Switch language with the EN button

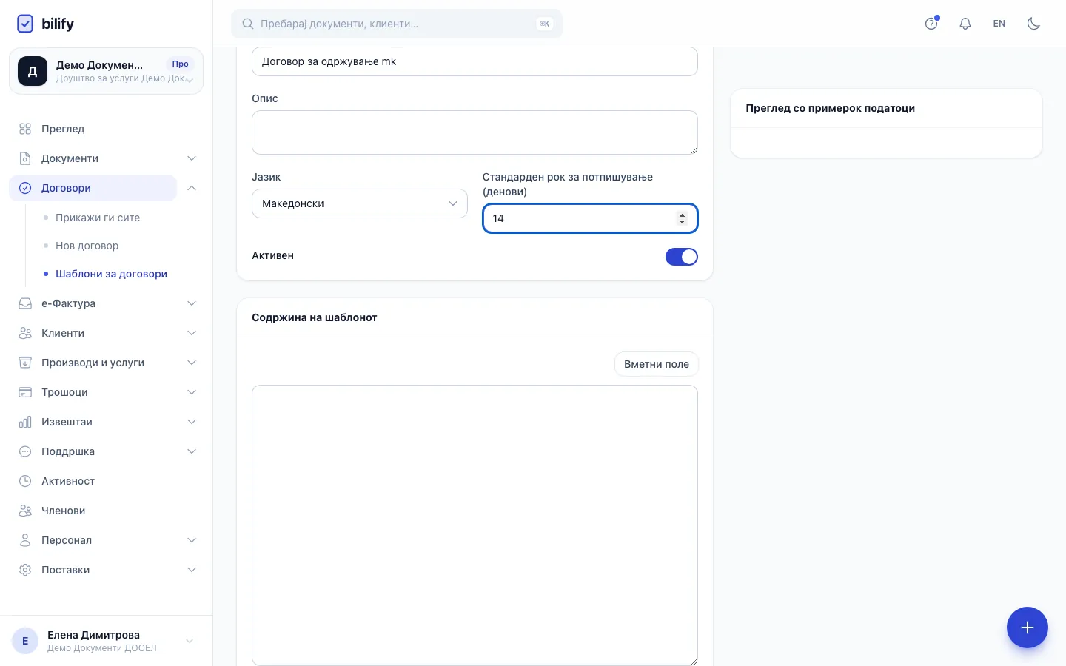click(999, 24)
